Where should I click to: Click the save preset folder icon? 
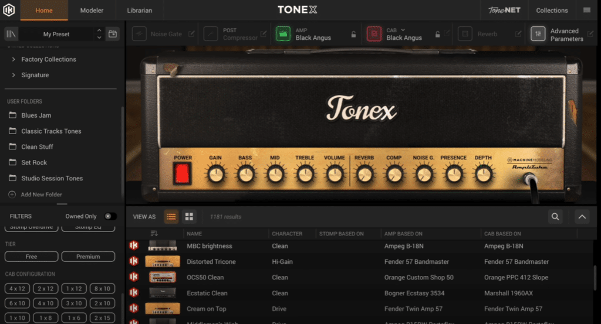(113, 34)
